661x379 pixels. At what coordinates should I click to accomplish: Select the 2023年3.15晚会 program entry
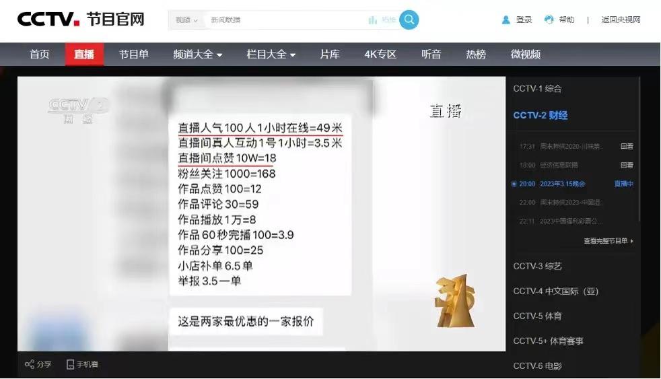(x=562, y=184)
